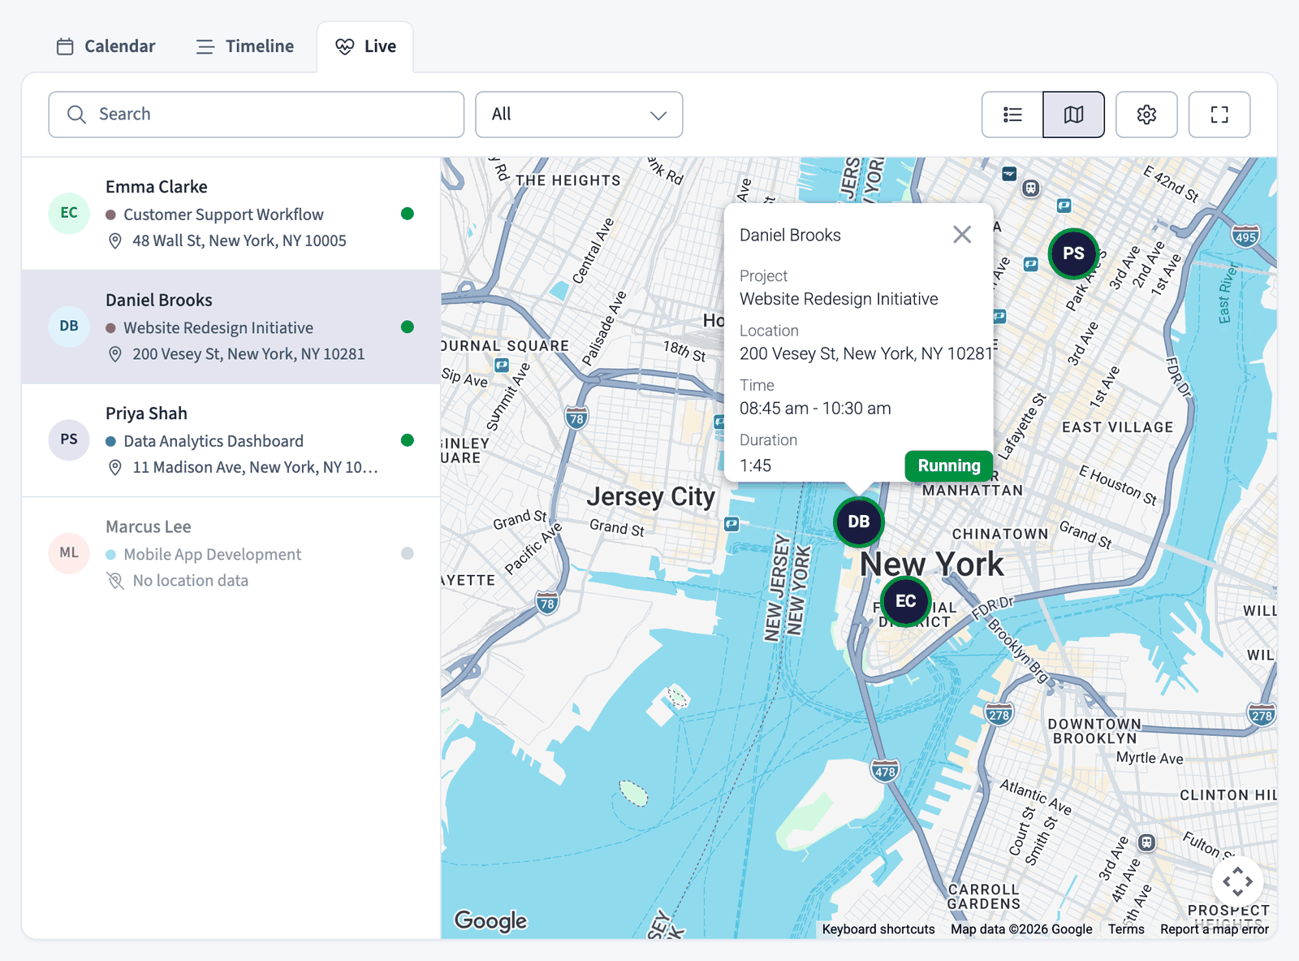Open settings gear button
This screenshot has height=961, width=1299.
click(x=1146, y=115)
